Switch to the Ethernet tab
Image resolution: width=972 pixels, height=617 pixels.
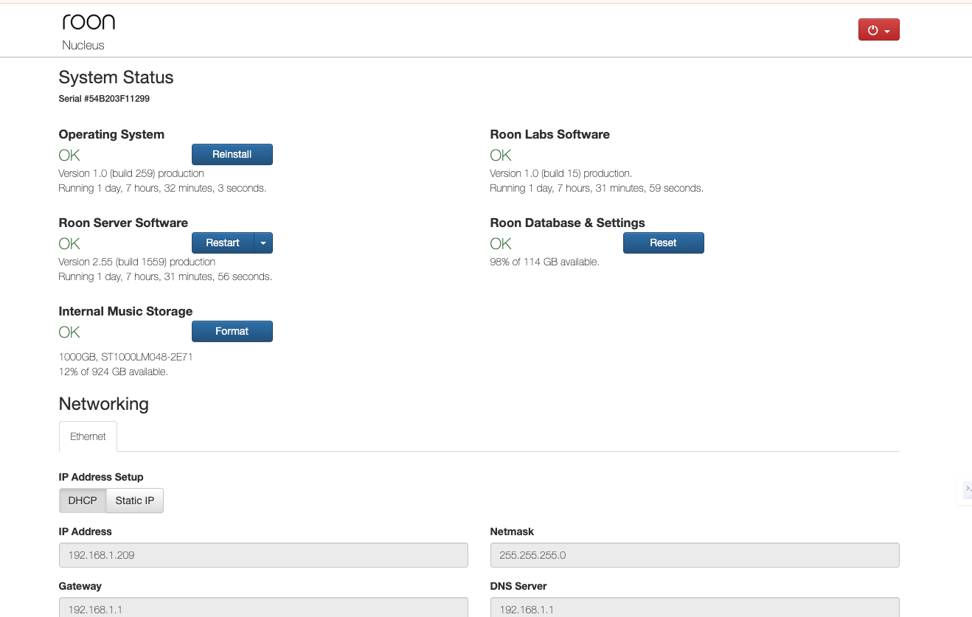tap(88, 436)
